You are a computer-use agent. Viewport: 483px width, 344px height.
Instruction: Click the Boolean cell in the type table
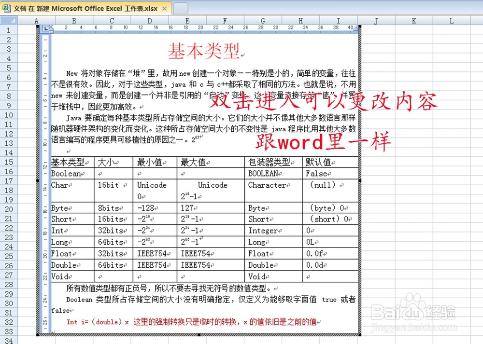coord(65,174)
